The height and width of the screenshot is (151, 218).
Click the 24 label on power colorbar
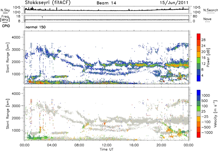pos(203,46)
